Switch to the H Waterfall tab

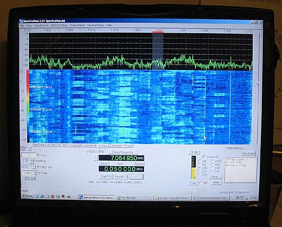[90, 146]
